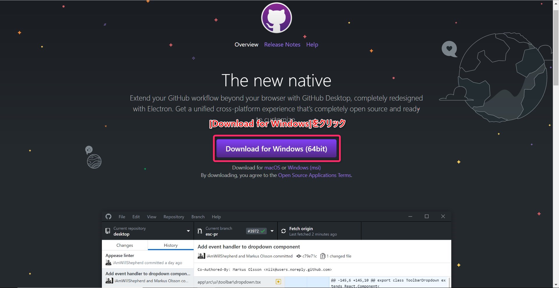Click the scrollbar down arrow
559x288 pixels.
pos(556,285)
